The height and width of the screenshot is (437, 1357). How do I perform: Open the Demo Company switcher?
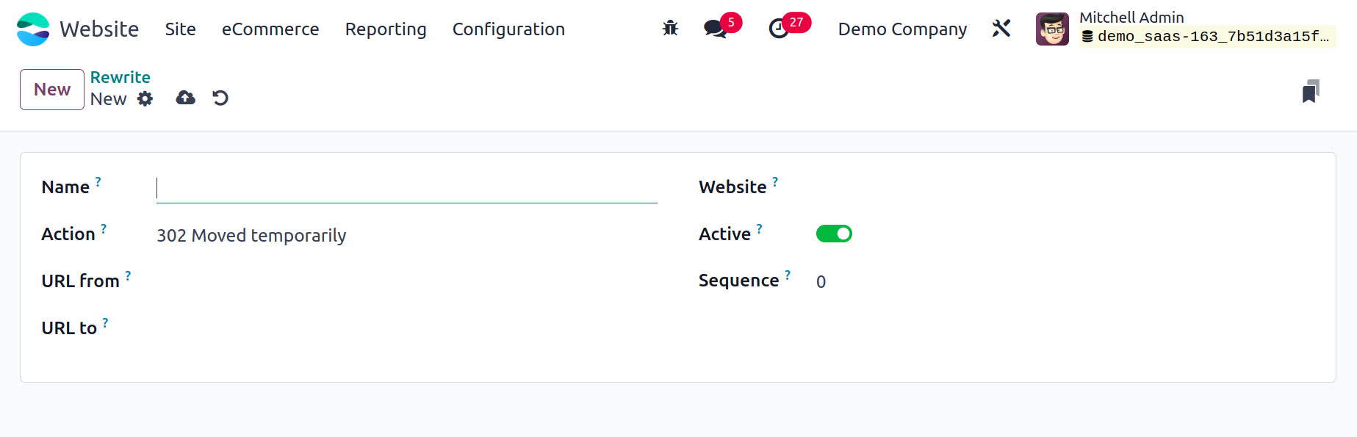[902, 29]
